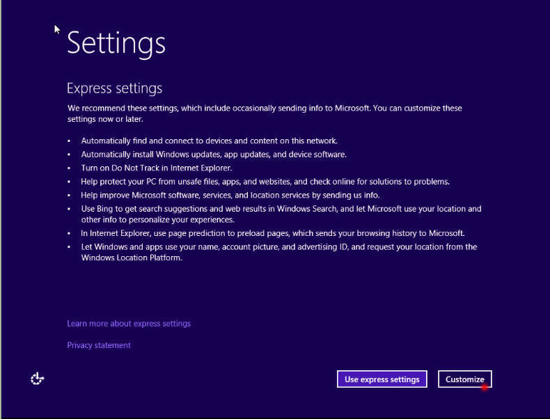The height and width of the screenshot is (419, 550).
Task: Open the Ease of Access icon
Action: coord(37,379)
